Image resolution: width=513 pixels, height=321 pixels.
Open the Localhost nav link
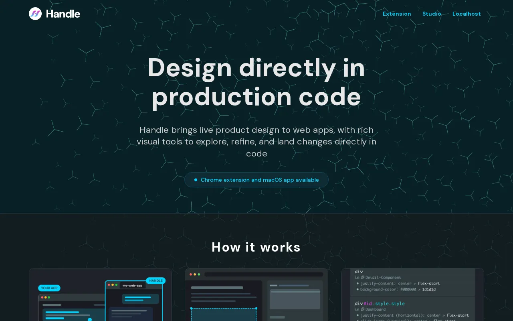467,14
